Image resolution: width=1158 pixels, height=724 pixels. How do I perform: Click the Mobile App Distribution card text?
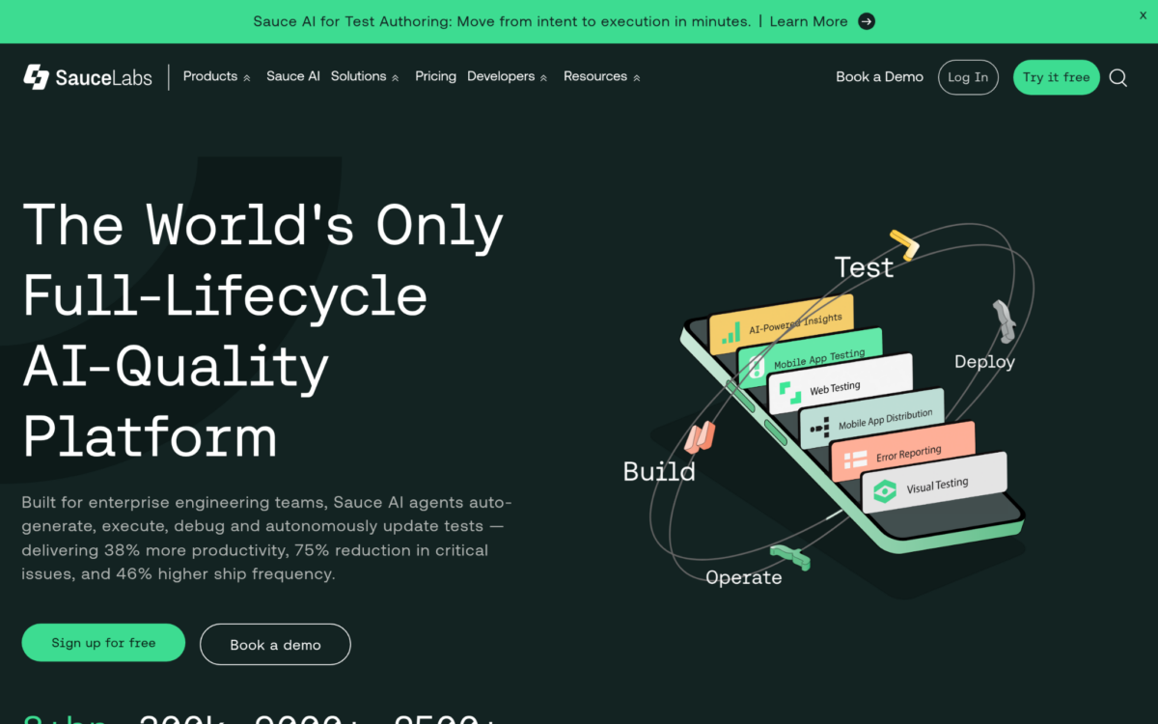pos(885,420)
